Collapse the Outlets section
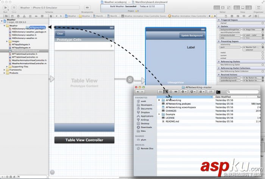The width and height of the screenshot is (265, 179). point(219,26)
